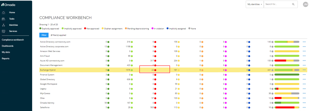The width and height of the screenshot is (311, 111).
Task: Open the Salesforce system row
Action: point(173,107)
